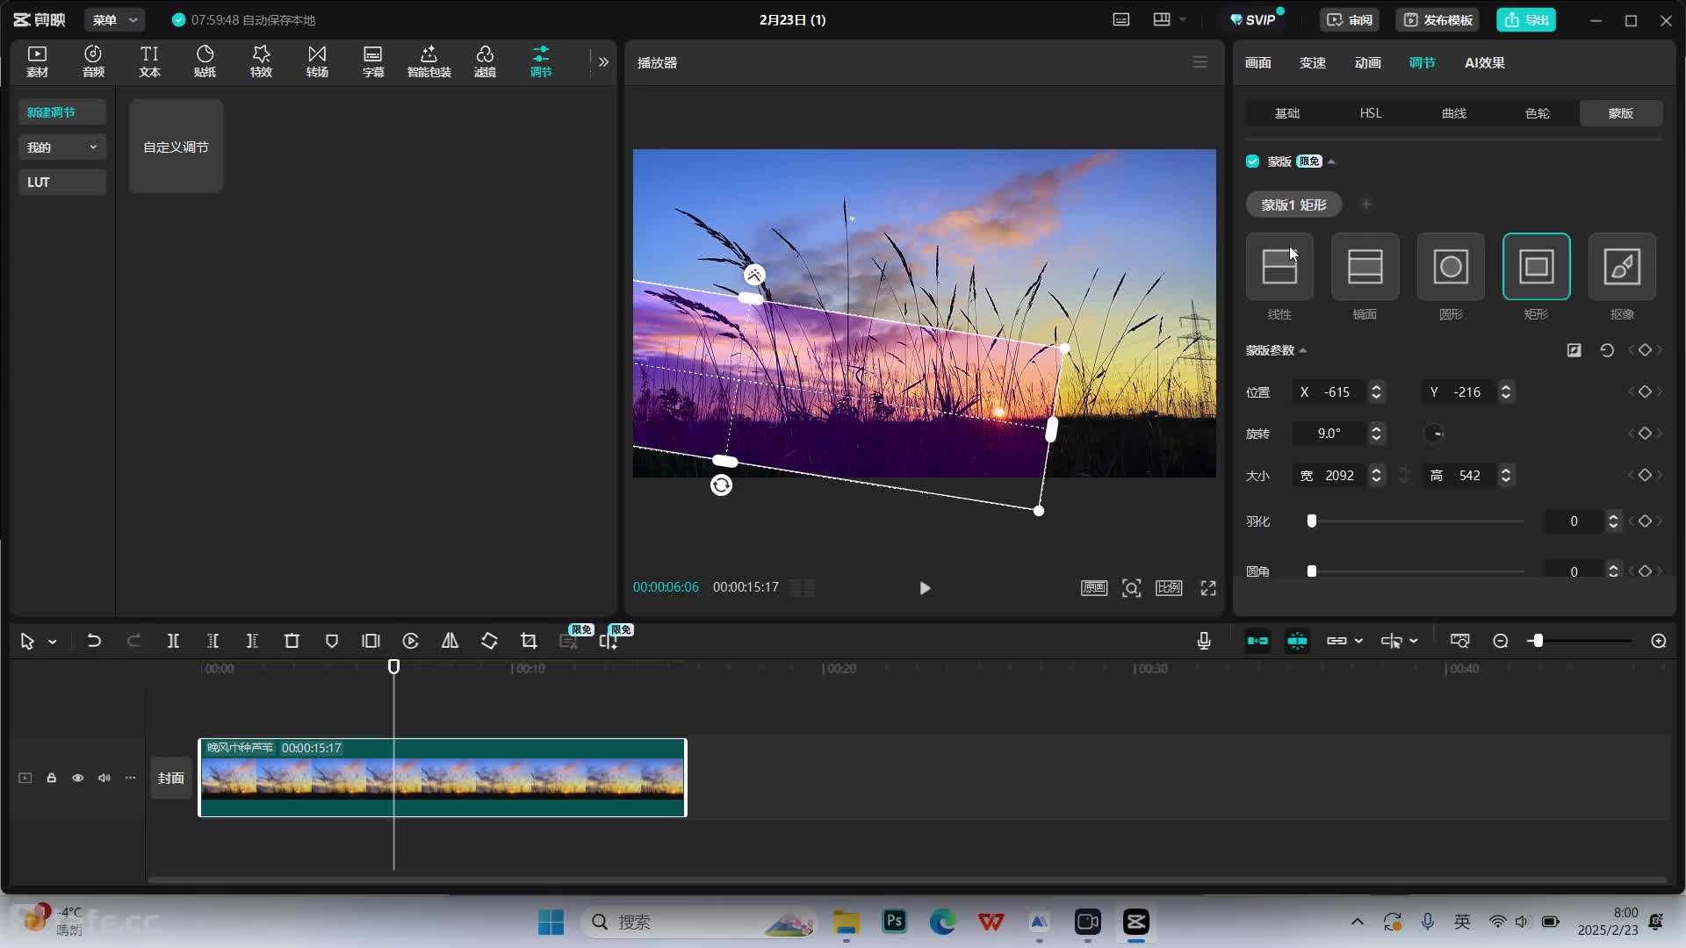Image resolution: width=1686 pixels, height=948 pixels.
Task: Mute the video track audio
Action: 104,778
